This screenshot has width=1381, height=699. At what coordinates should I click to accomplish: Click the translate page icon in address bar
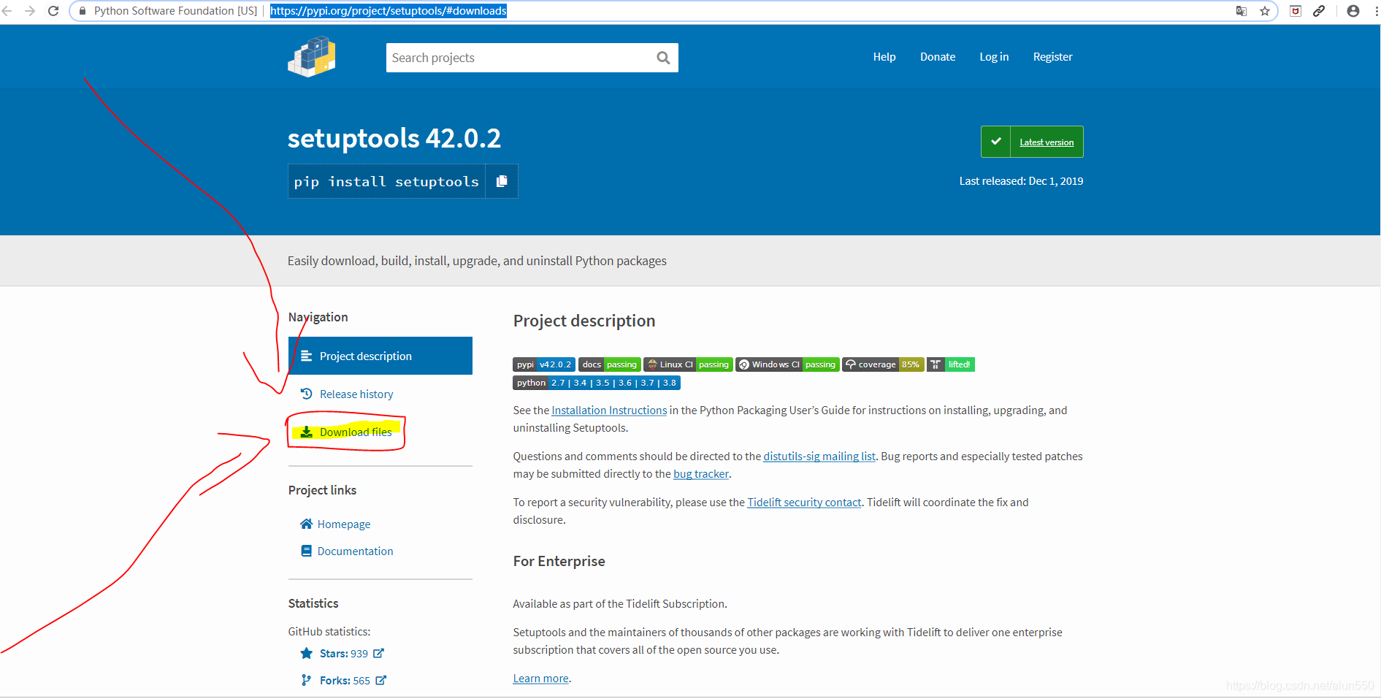(1242, 11)
